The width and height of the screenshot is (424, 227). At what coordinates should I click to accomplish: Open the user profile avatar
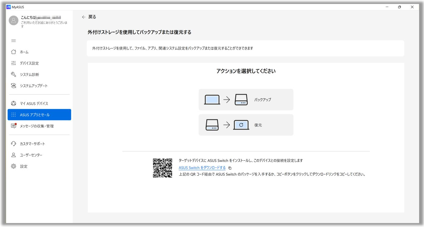[x=13, y=20]
